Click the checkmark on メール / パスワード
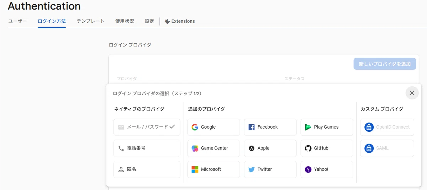Viewport: 427px width, 190px height. 172,126
